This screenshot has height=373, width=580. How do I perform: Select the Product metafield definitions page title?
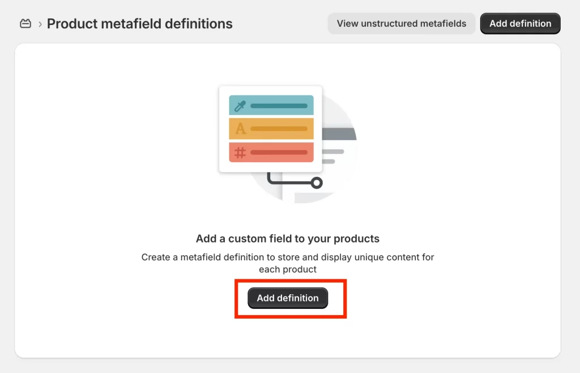click(x=139, y=24)
